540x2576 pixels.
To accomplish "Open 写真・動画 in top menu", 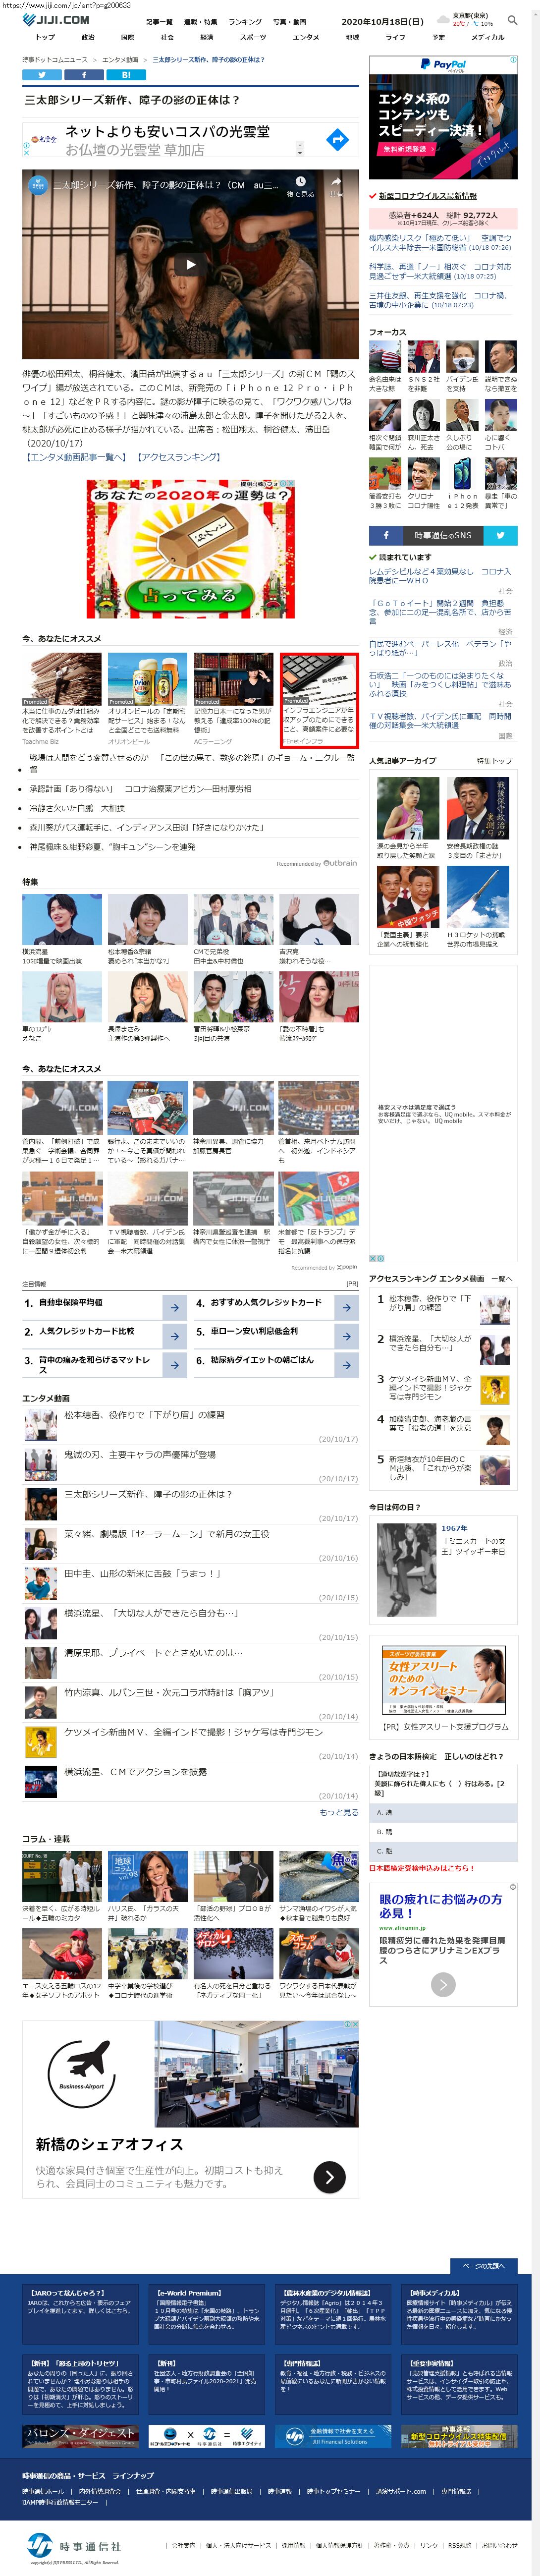I will pos(290,22).
